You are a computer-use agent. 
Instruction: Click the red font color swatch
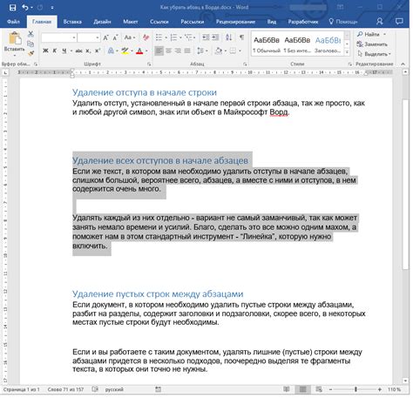139,51
